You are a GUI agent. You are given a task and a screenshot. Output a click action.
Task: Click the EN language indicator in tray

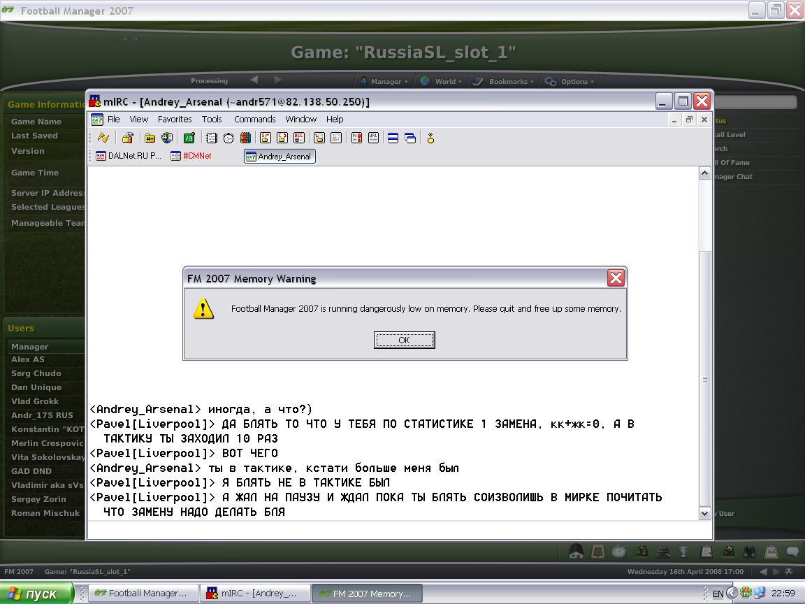(x=718, y=594)
